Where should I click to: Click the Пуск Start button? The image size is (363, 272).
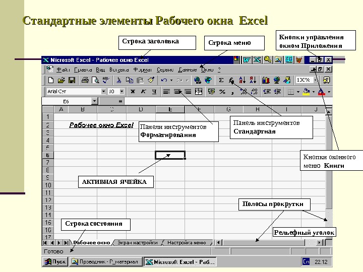tap(55, 262)
